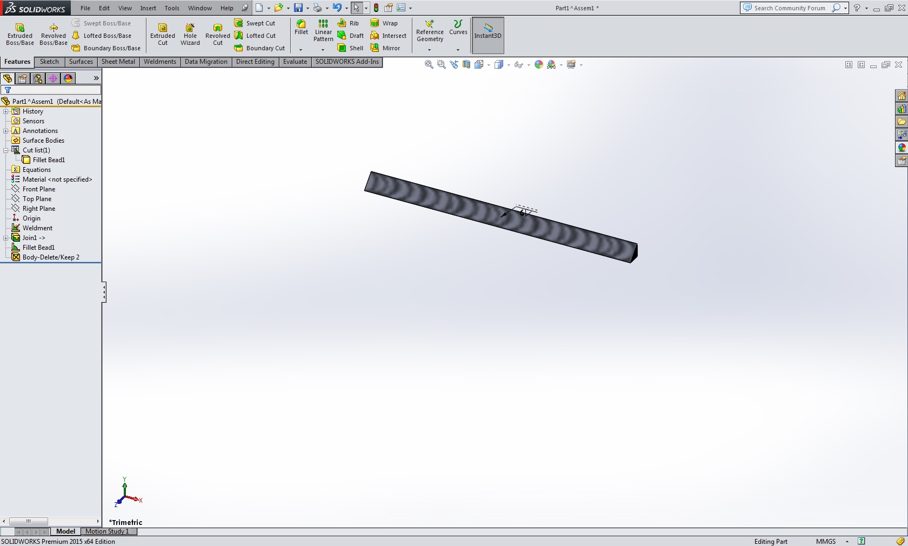Open the Insert menu
Image resolution: width=908 pixels, height=546 pixels.
click(x=148, y=8)
